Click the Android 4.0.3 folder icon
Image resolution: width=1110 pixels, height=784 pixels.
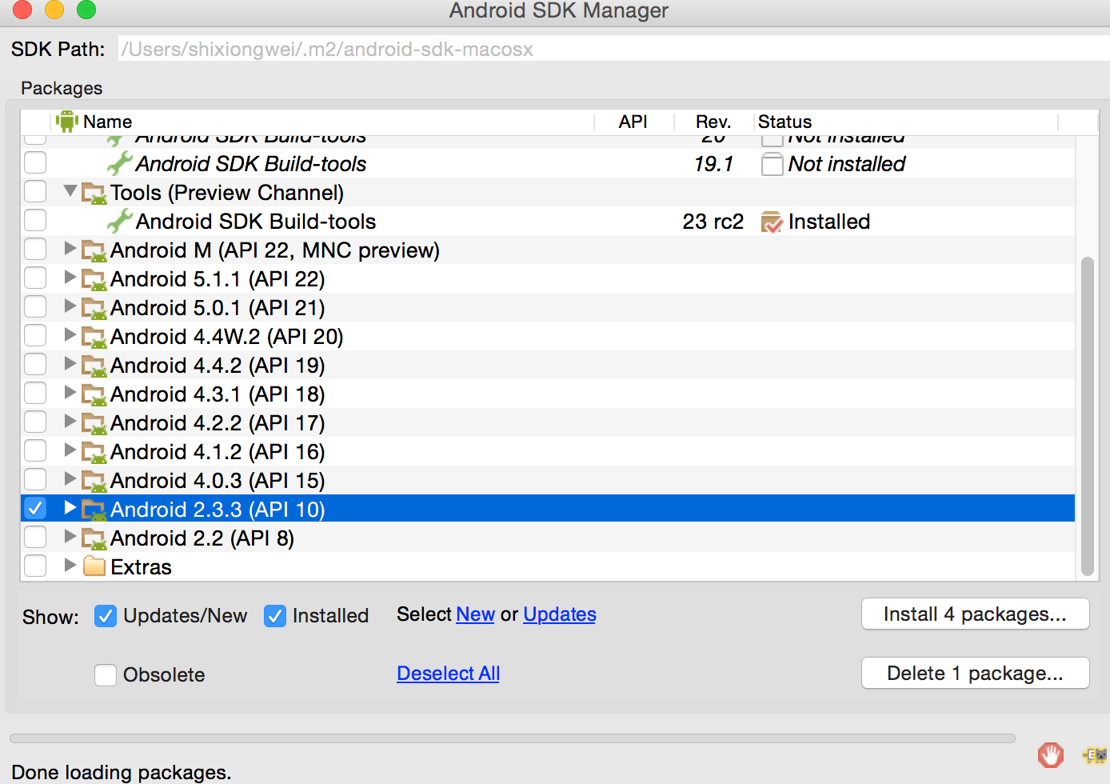point(94,481)
